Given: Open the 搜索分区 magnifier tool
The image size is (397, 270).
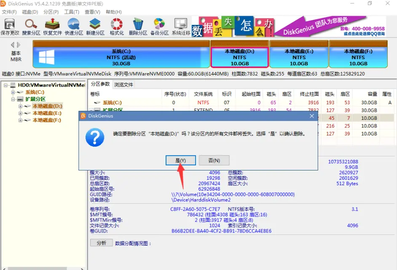Looking at the screenshot, I should coord(31,27).
